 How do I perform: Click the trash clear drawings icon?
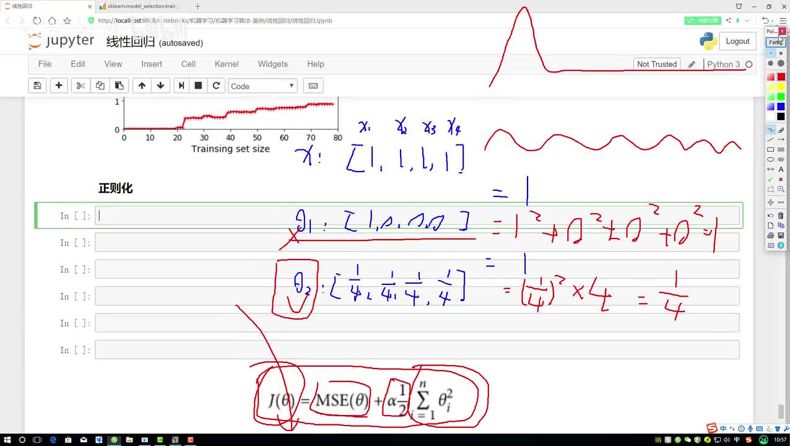(x=781, y=216)
